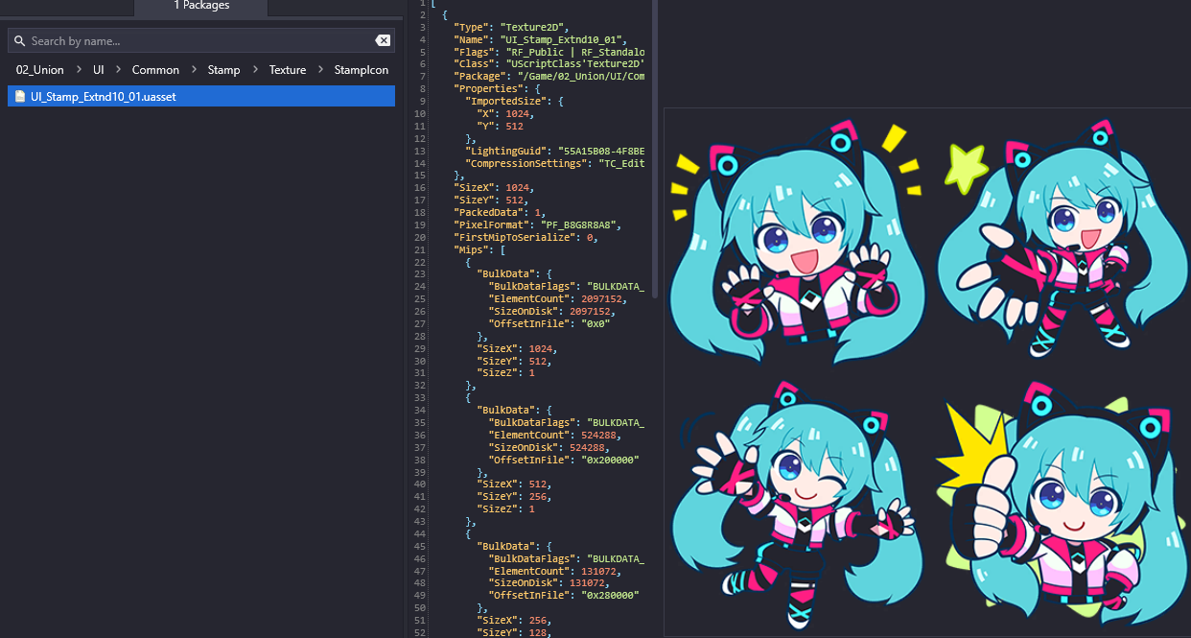
Task: Clear the package search field
Action: 383,40
